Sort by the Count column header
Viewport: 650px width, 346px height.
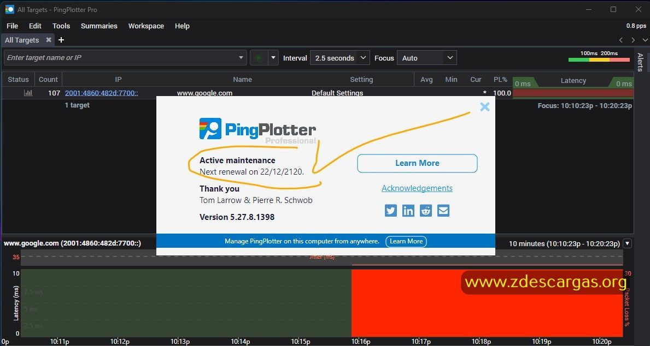48,80
